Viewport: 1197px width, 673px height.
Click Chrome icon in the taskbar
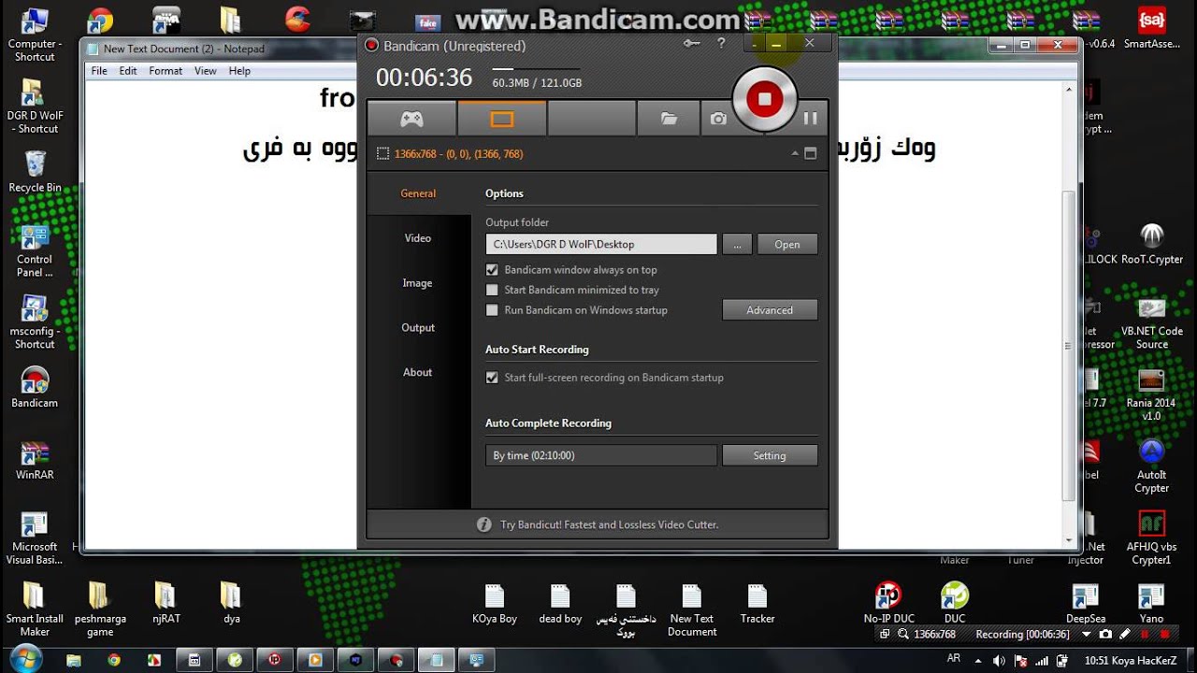[113, 659]
